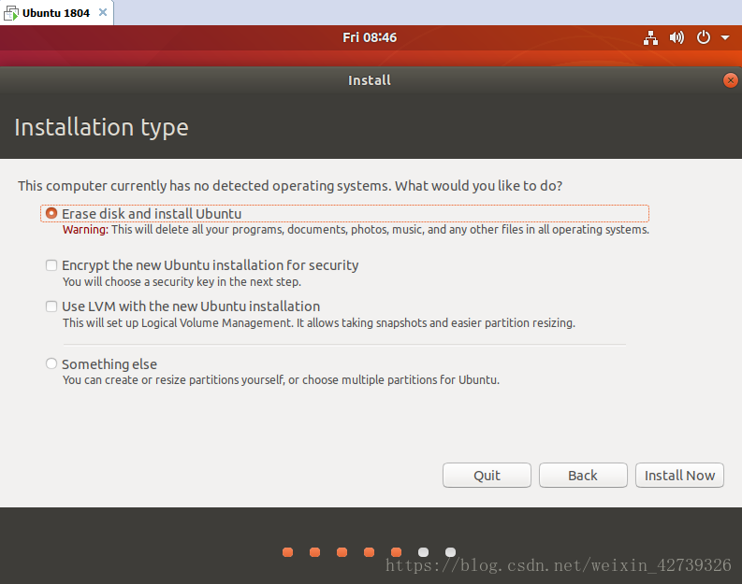Click the 'no detected operating systems' prompt text
This screenshot has width=742, height=584.
pos(290,186)
